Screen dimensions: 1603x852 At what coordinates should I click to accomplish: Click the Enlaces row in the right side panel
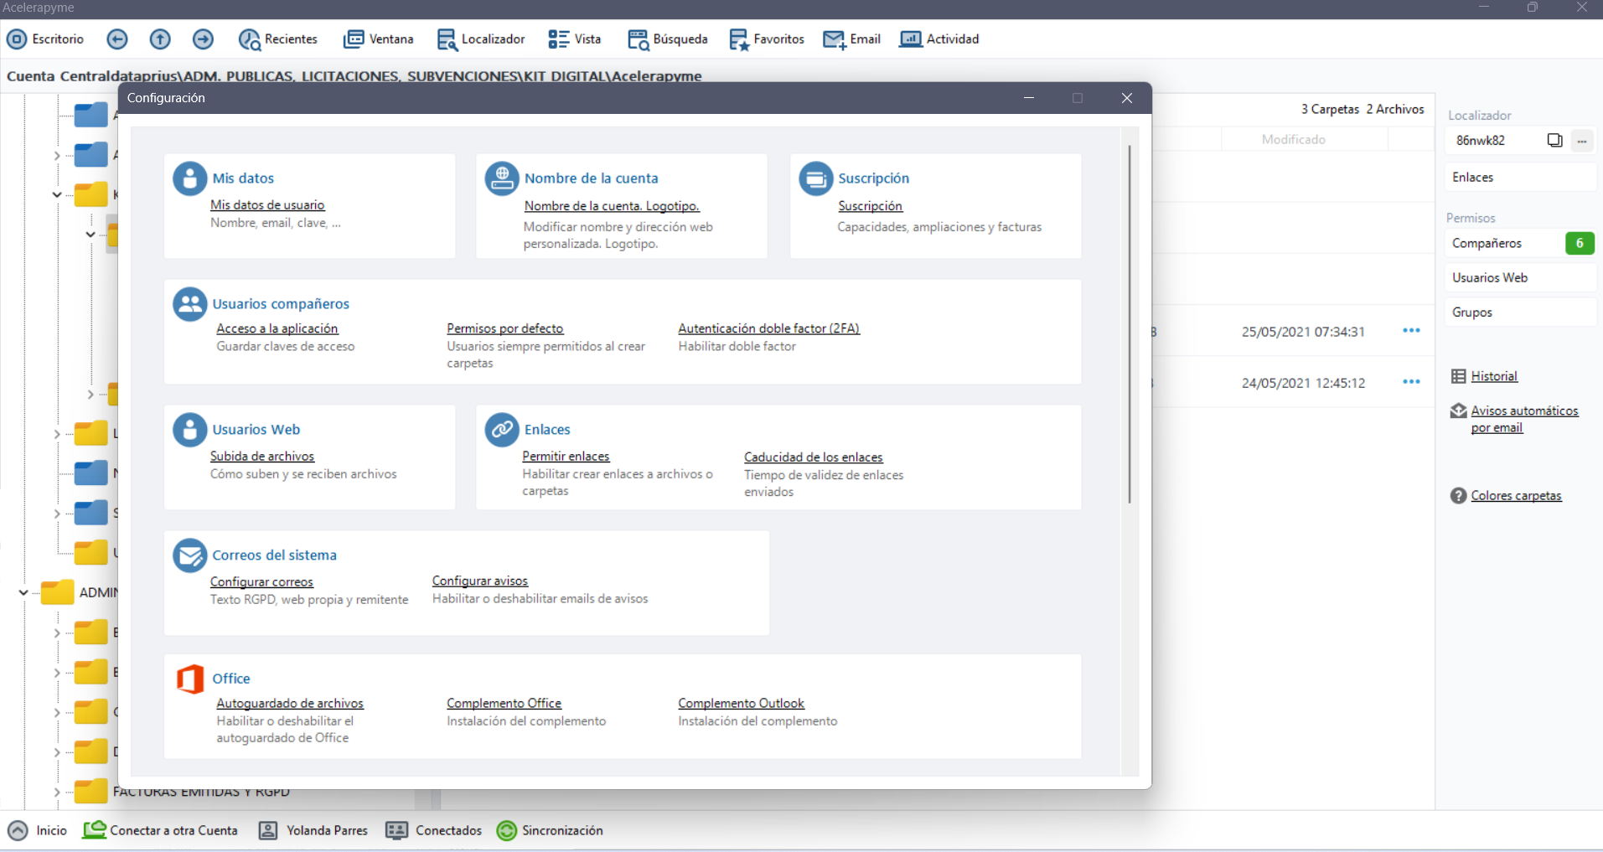tap(1520, 178)
